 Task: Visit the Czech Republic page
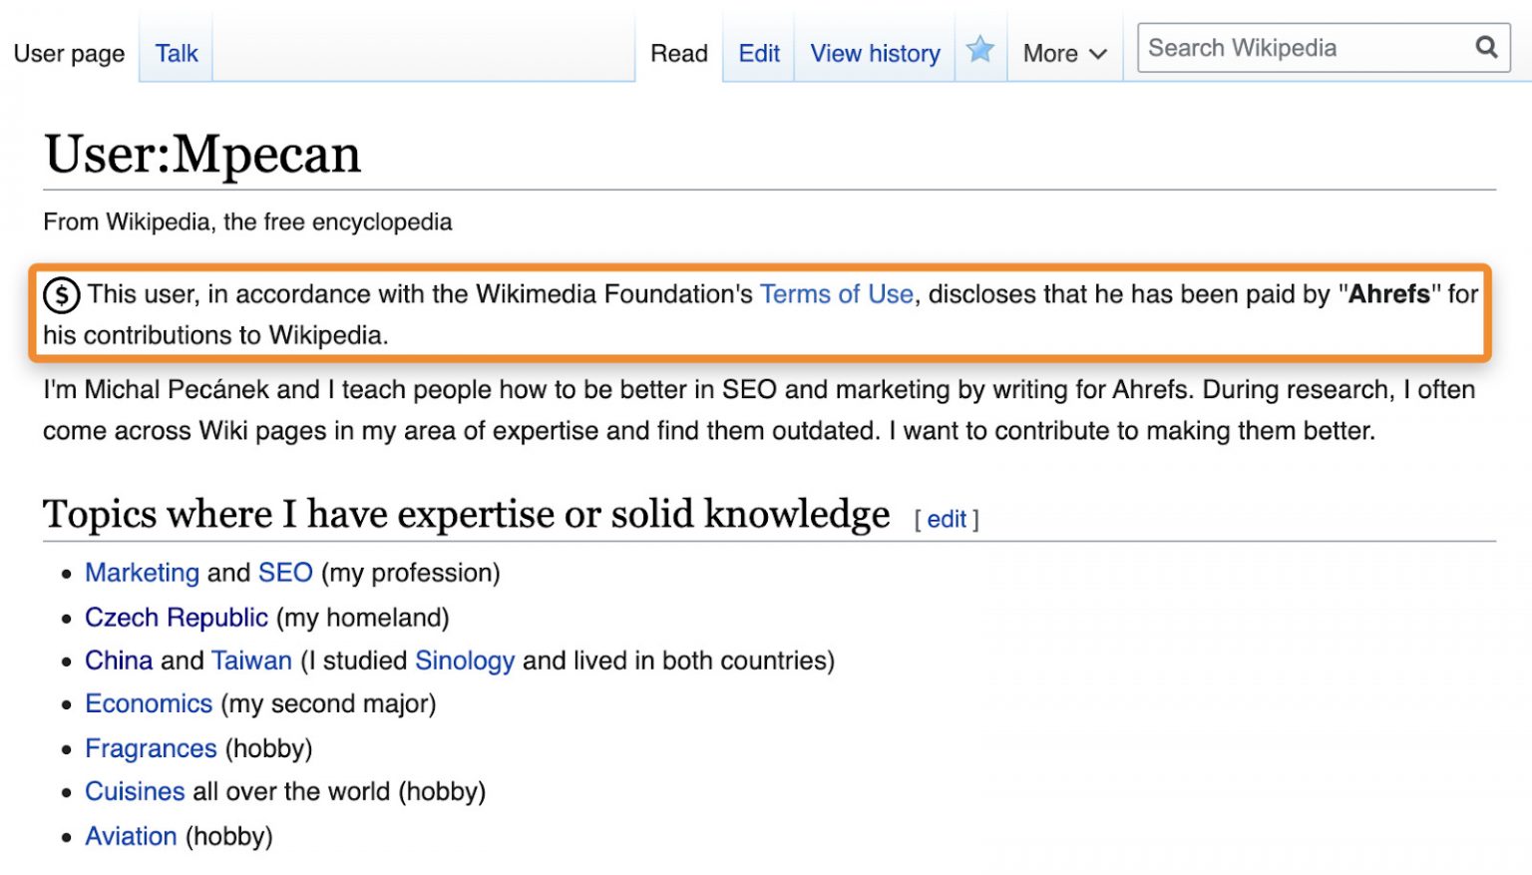click(177, 618)
